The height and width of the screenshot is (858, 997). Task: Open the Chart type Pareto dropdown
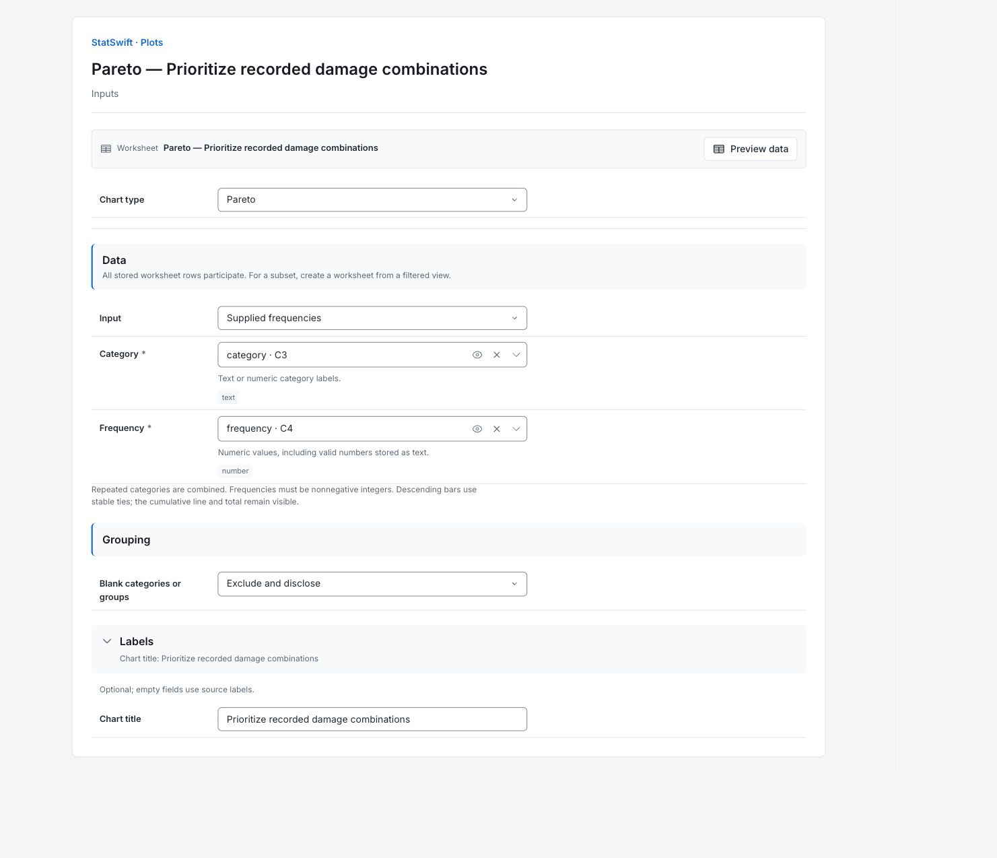tap(372, 200)
